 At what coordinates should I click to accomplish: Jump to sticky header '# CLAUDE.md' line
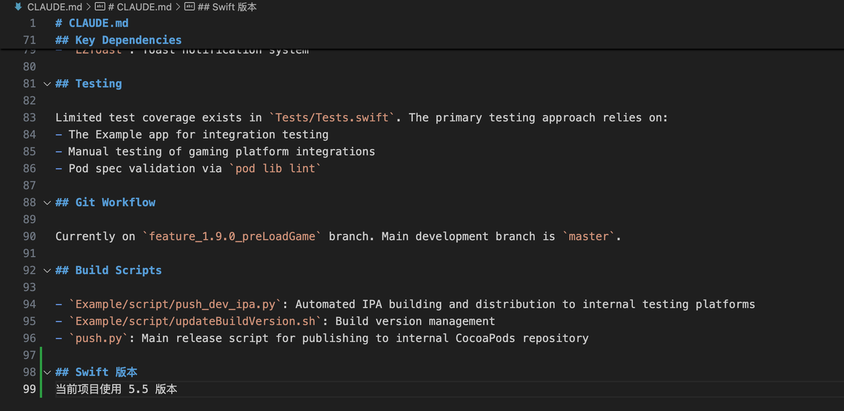pyautogui.click(x=92, y=23)
